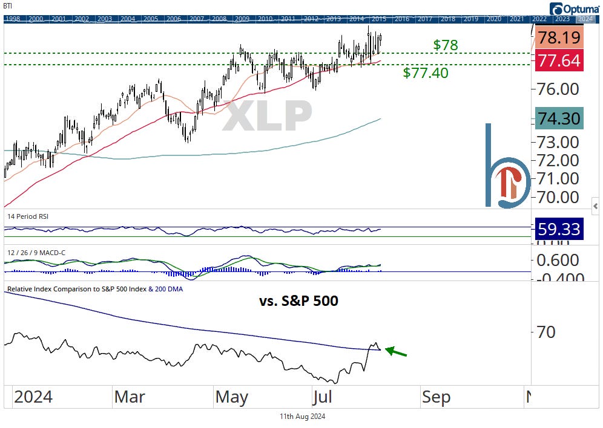Click the green $77.40 level label

click(426, 73)
